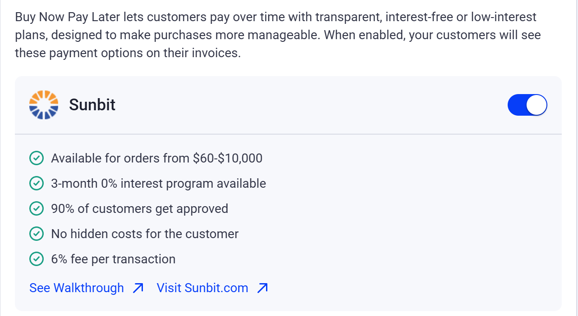The image size is (578, 316).
Task: Open the Visit Sunbit.com link
Action: (x=202, y=288)
